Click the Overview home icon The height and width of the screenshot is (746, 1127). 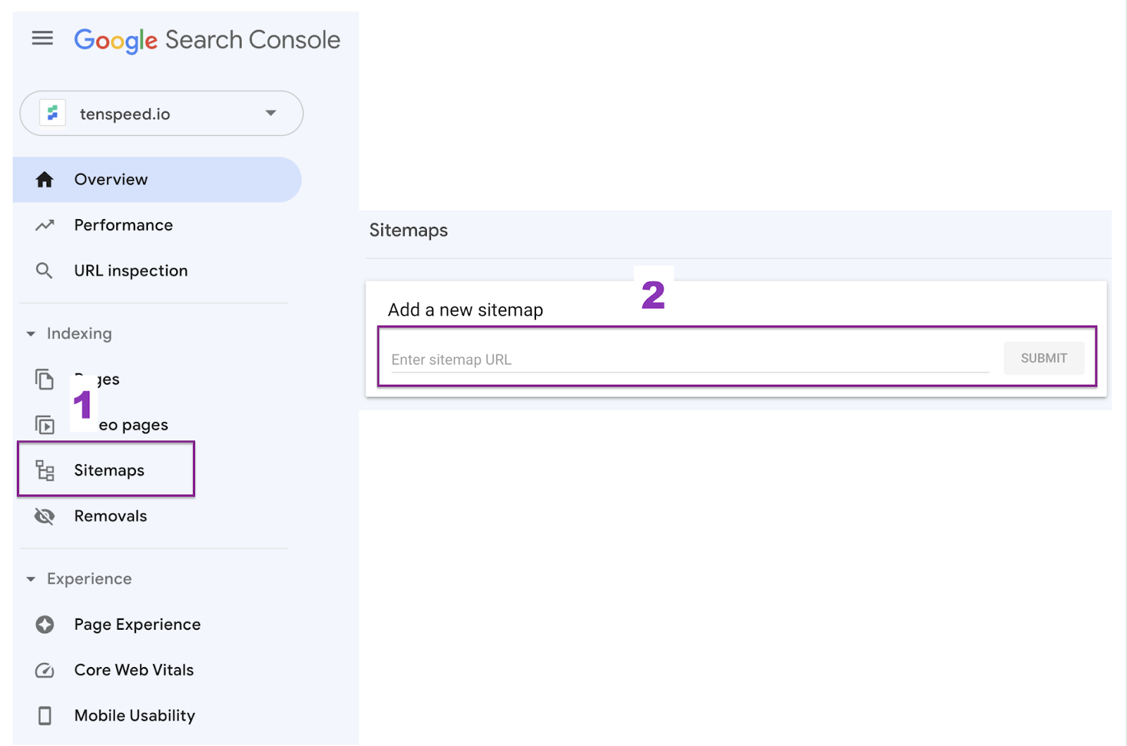(x=44, y=180)
